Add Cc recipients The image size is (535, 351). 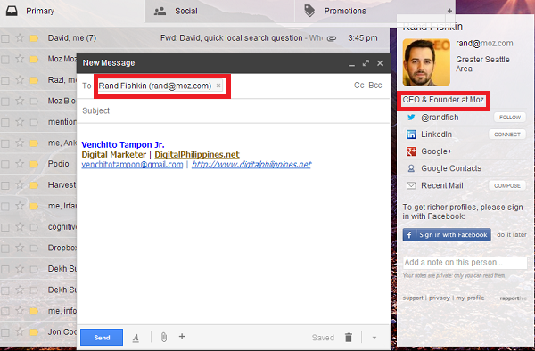(359, 86)
